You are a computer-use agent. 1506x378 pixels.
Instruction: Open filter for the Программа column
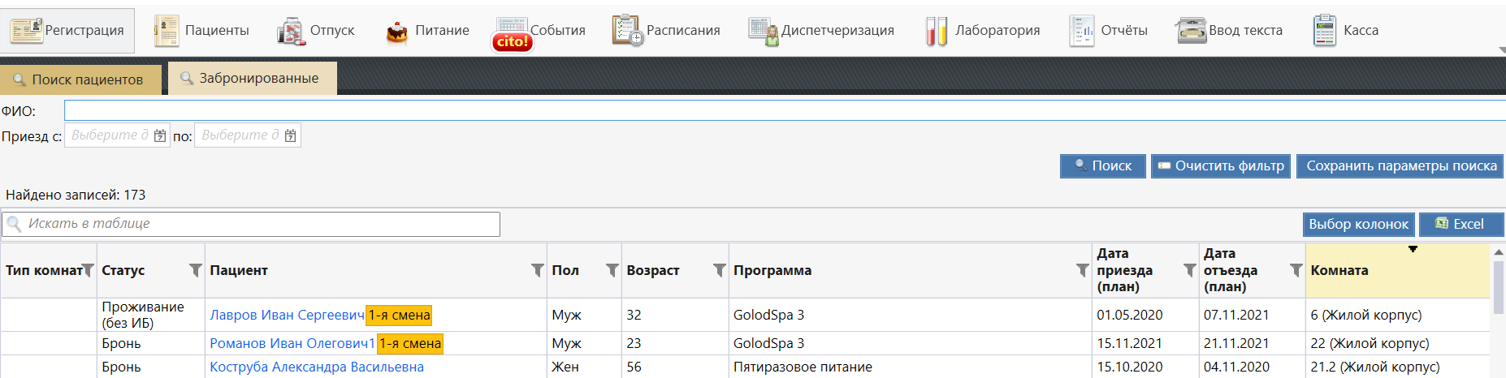coord(1082,270)
